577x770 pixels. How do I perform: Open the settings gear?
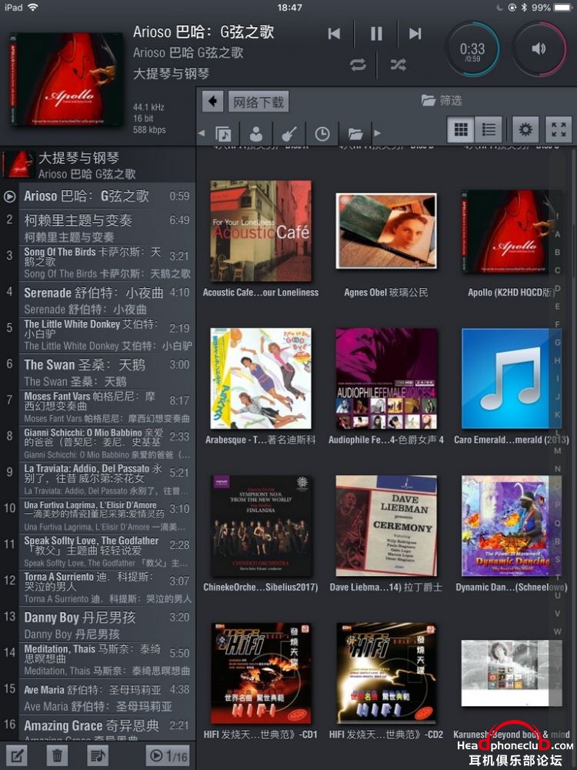(525, 129)
